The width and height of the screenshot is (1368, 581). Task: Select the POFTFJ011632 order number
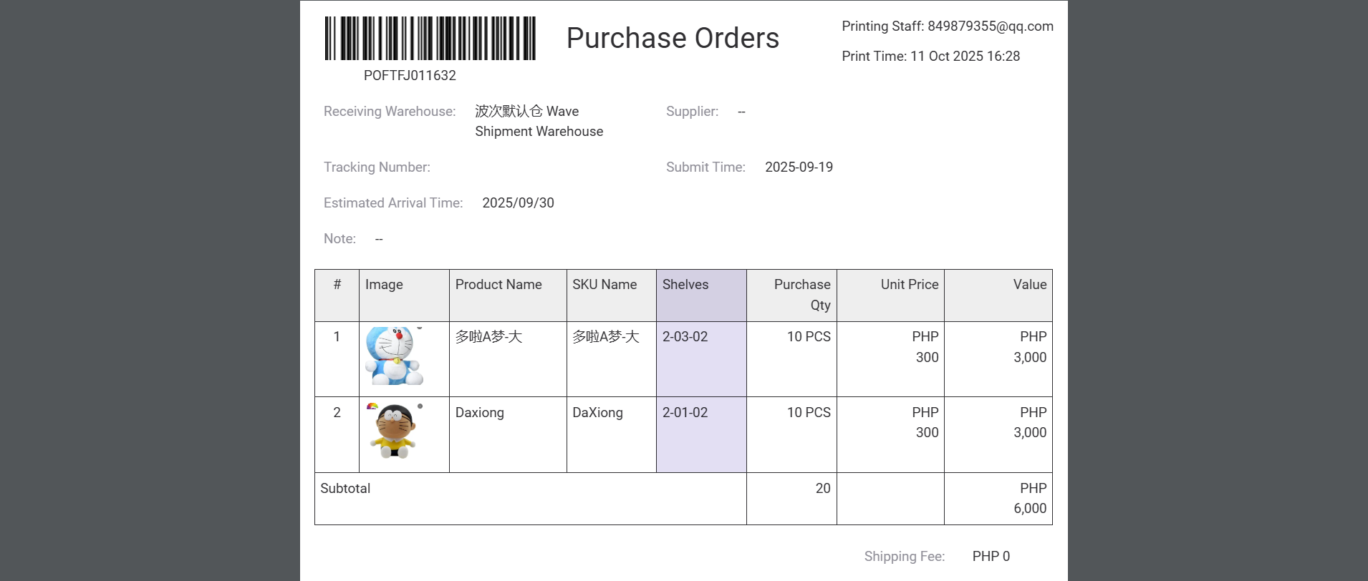coord(410,76)
